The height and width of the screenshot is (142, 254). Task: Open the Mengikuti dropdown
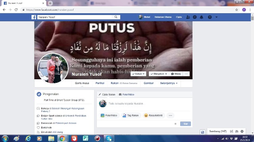click(159, 74)
